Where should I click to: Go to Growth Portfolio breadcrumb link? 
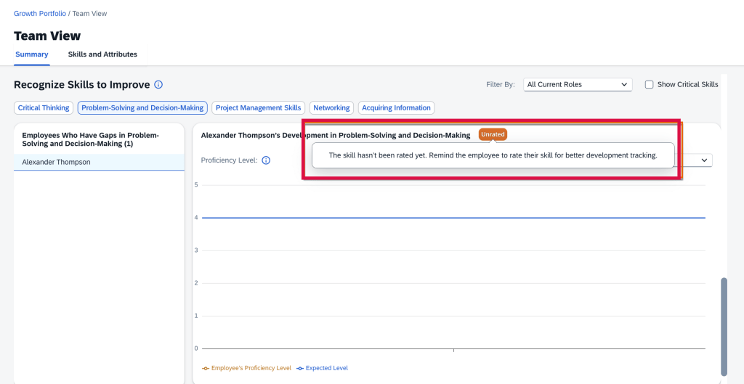click(x=39, y=14)
